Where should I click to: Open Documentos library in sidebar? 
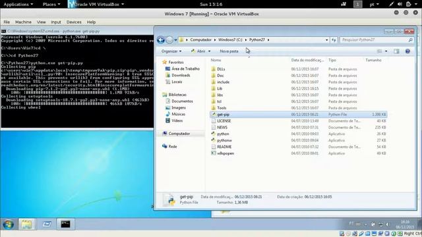click(182, 101)
